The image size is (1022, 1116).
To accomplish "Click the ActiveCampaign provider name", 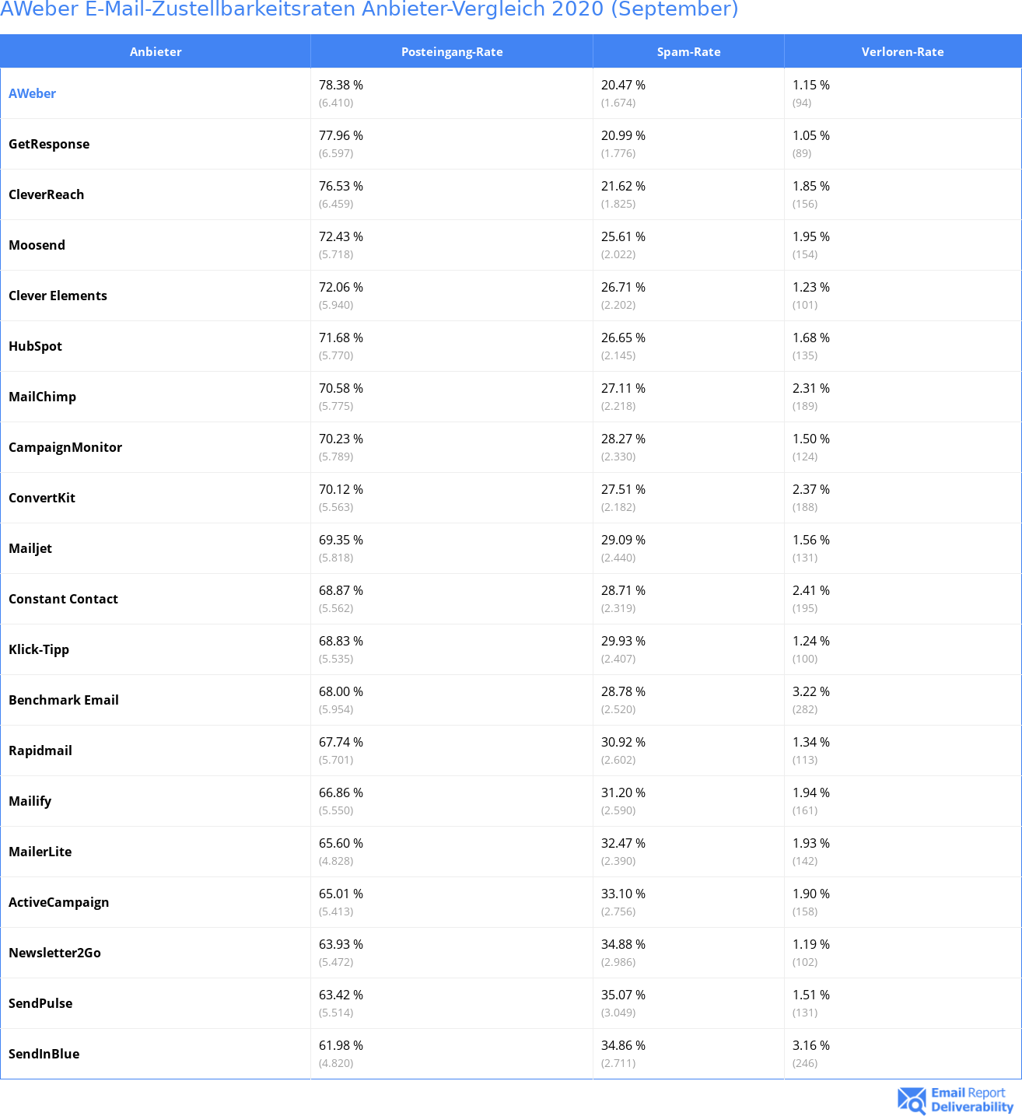I will pyautogui.click(x=58, y=902).
